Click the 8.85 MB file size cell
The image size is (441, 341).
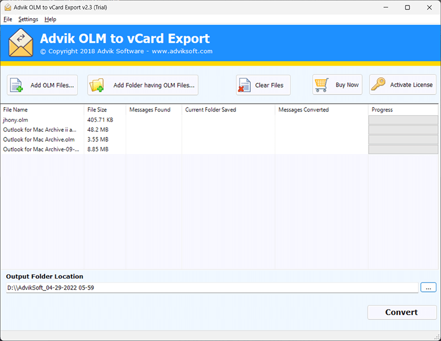(98, 149)
